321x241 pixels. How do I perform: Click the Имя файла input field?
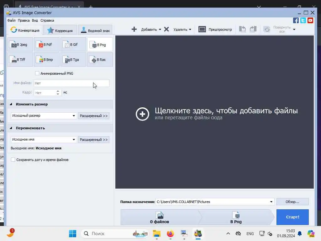72,83
